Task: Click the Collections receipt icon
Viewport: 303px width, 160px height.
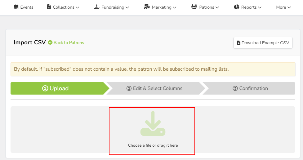Action: (x=49, y=7)
